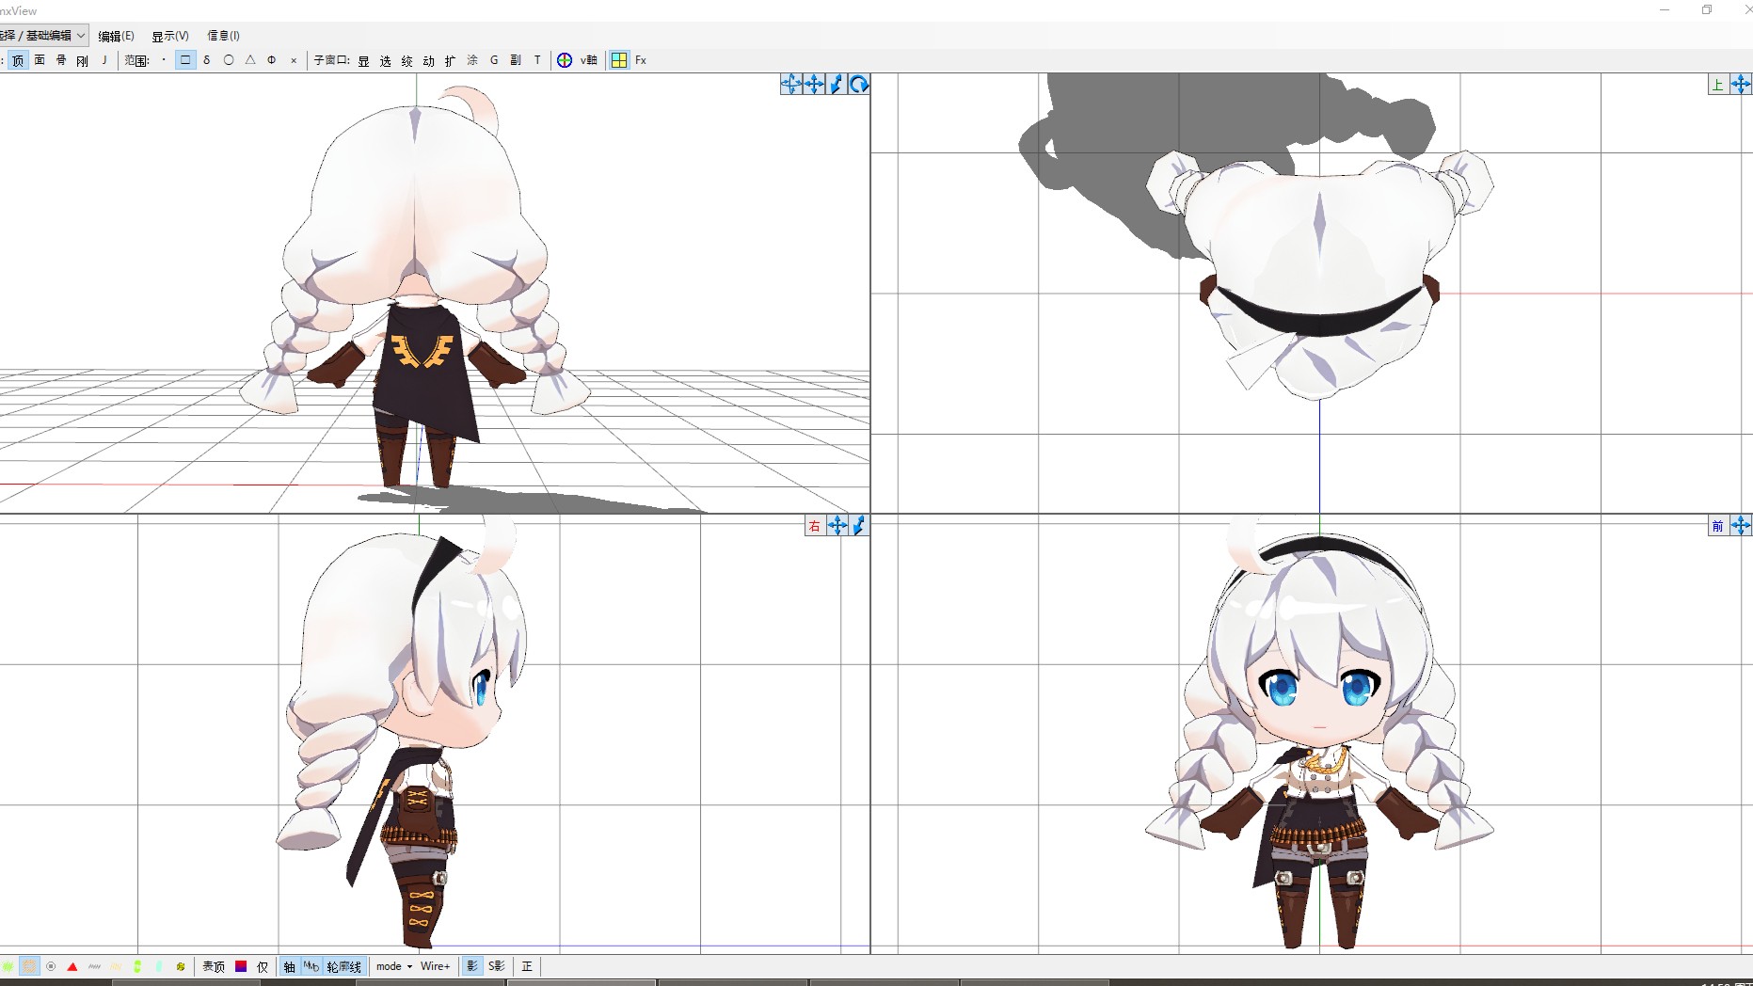Select the rectangle range selection shape
This screenshot has width=1753, height=986.
[x=185, y=60]
